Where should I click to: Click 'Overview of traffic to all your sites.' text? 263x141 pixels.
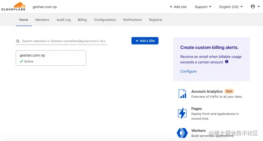[217, 97]
